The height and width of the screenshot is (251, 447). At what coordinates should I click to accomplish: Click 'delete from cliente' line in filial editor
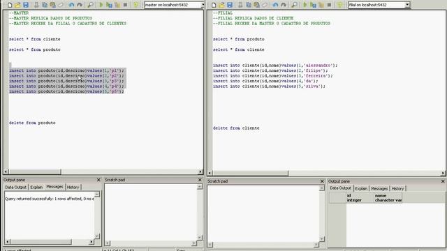pyautogui.click(x=236, y=128)
